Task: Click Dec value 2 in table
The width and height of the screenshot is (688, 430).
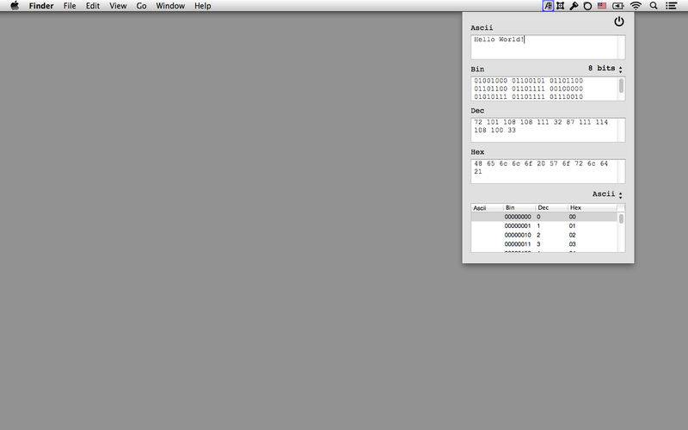Action: point(538,235)
